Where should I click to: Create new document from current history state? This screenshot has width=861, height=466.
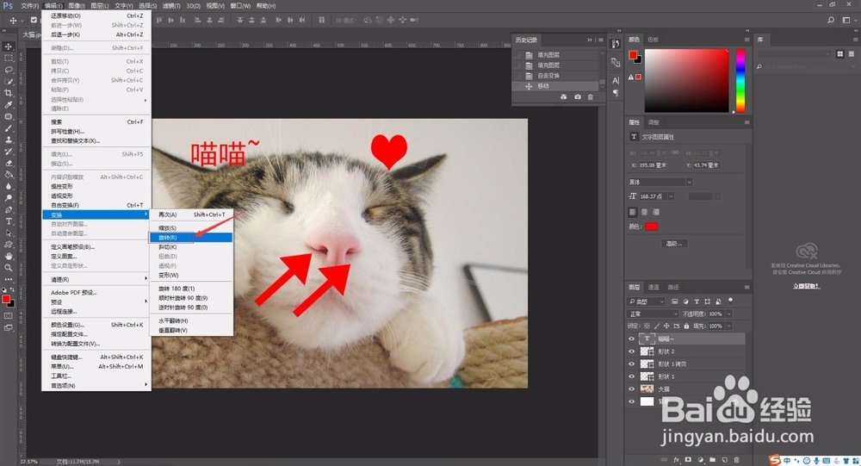[563, 96]
